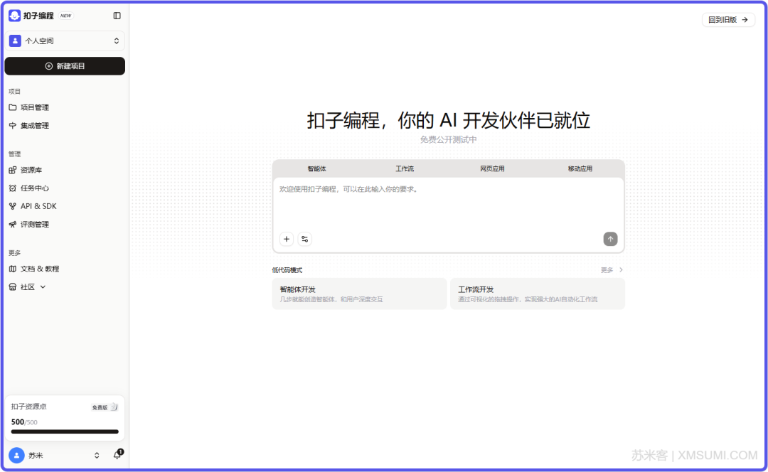Click the 苏米 user avatar
768x472 pixels.
tap(16, 456)
